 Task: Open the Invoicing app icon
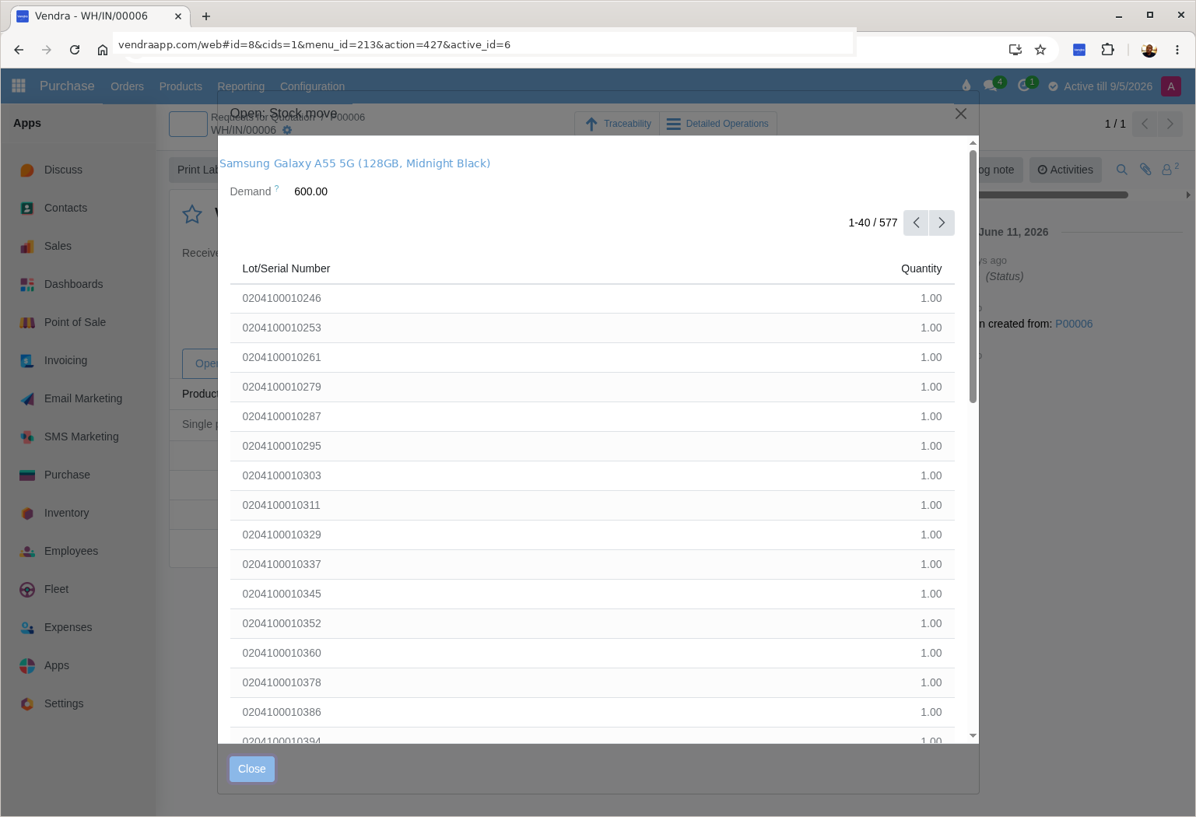27,361
